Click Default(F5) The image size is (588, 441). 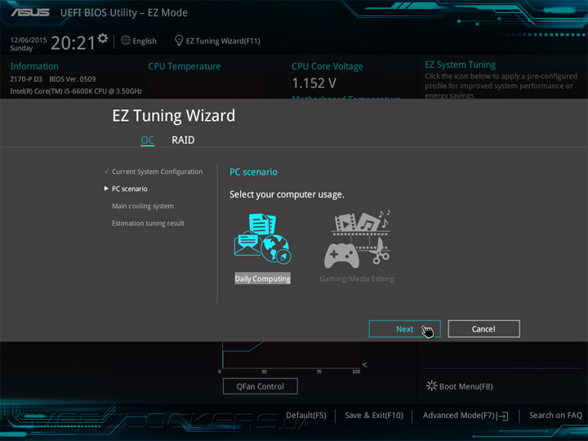pyautogui.click(x=306, y=416)
